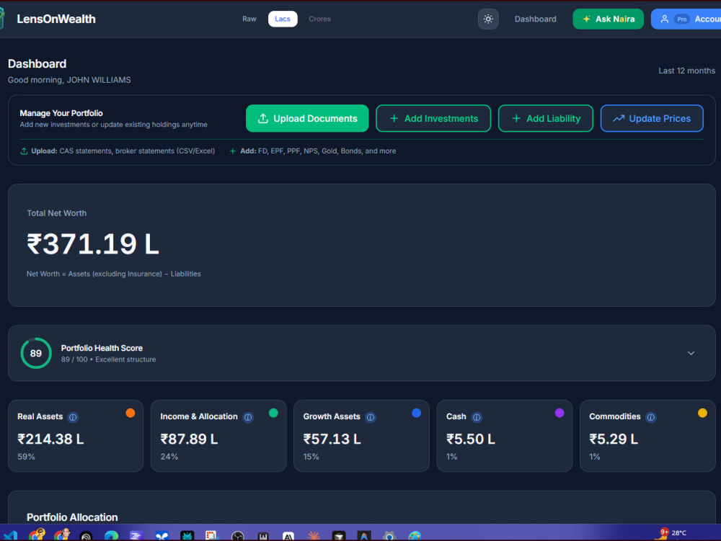This screenshot has width=721, height=541.
Task: Click the yellow dot on Commodities card
Action: pos(702,413)
